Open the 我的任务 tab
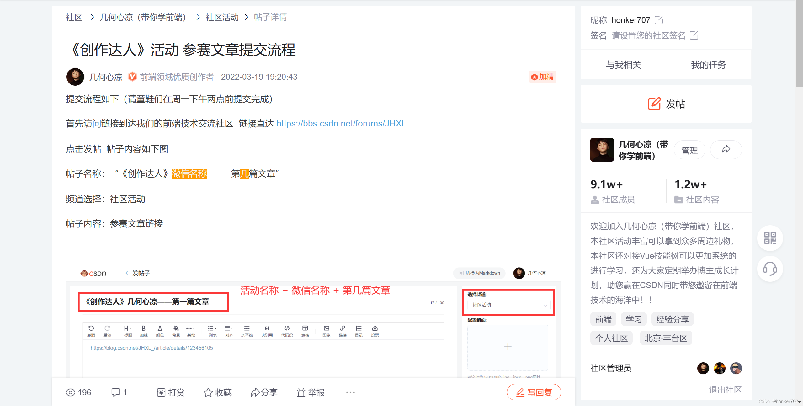 (x=708, y=65)
